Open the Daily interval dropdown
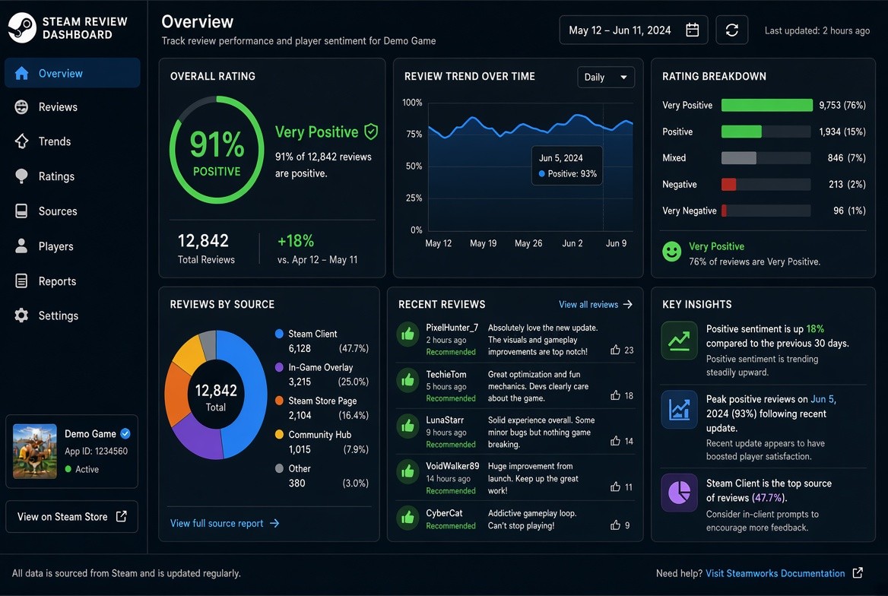The image size is (888, 596). [605, 77]
